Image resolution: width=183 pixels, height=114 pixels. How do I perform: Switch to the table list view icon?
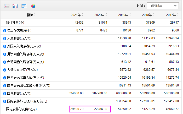coord(7,6)
